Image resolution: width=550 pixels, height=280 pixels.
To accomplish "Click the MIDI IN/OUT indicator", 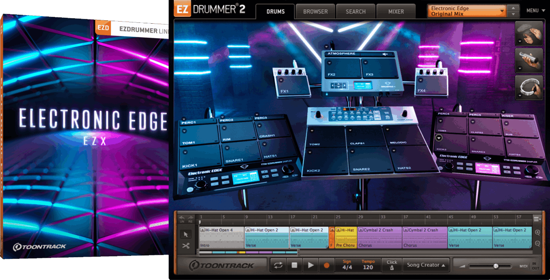I will pos(530,266).
